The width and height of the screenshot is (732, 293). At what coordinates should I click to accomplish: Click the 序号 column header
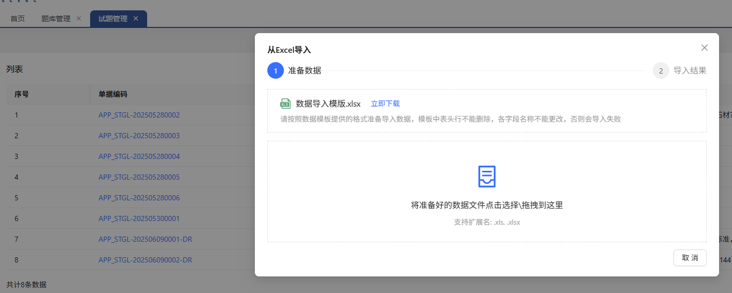[x=21, y=94]
